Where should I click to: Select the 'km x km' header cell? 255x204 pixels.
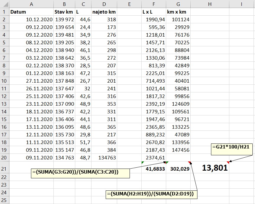coord(178,12)
